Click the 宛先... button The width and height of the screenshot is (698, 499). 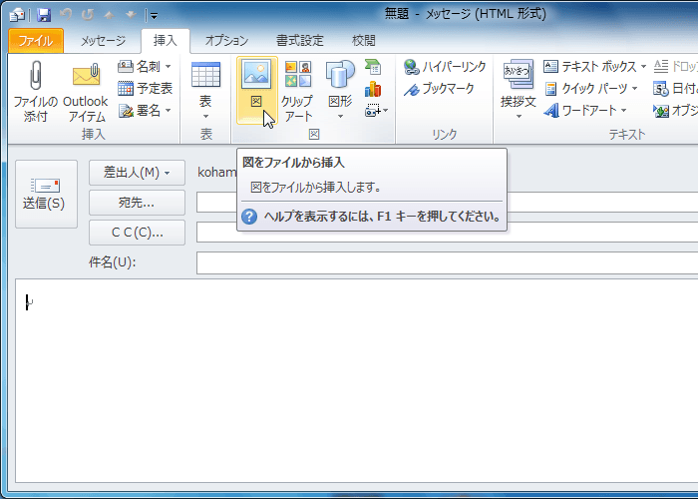coord(138,203)
